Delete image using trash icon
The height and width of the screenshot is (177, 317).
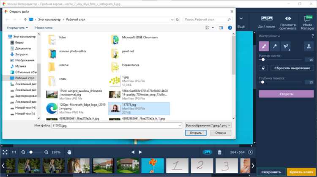coord(219,152)
